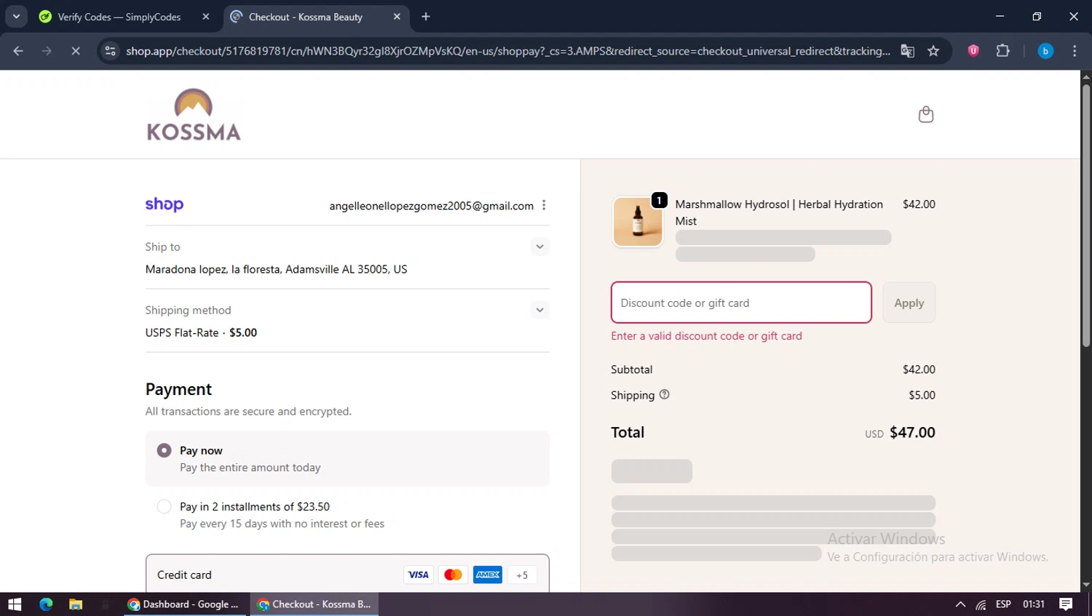This screenshot has height=616, width=1092.
Task: Stop loading the page in browser toolbar
Action: coord(75,51)
